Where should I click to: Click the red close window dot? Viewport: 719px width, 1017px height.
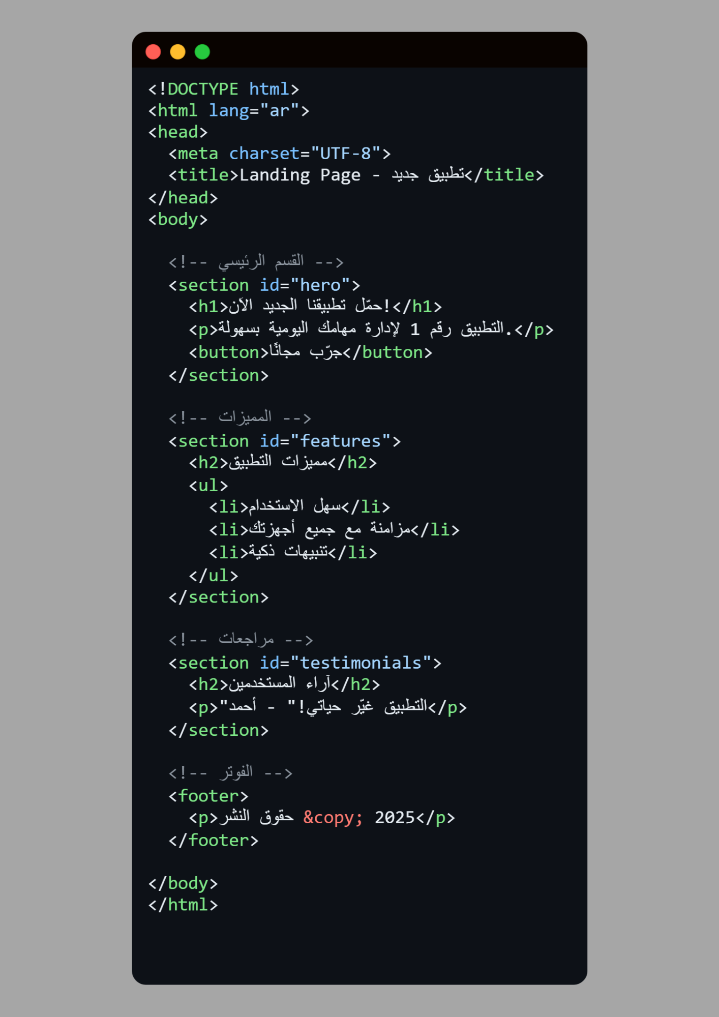pos(153,52)
